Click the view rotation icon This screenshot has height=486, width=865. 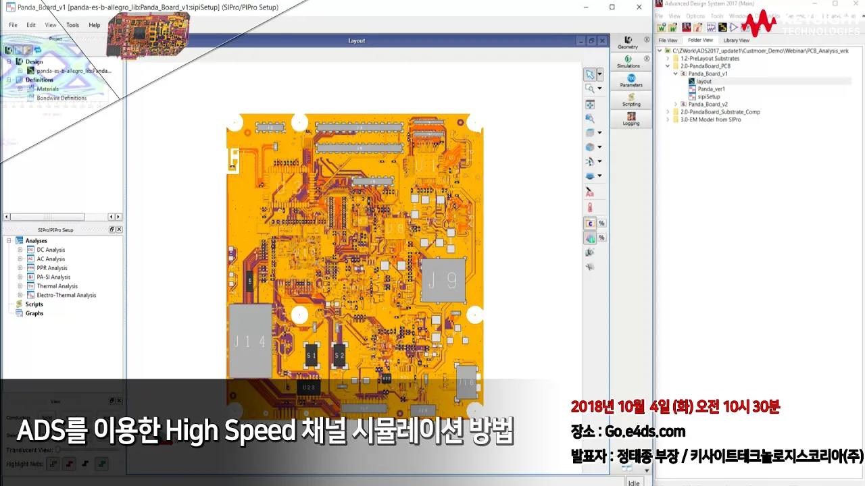click(590, 161)
